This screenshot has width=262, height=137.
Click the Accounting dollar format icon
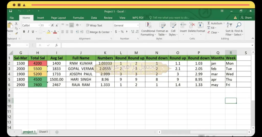[x=116, y=31]
